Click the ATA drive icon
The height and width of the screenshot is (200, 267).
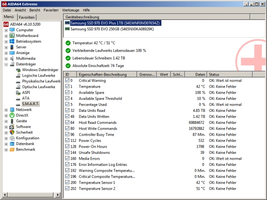pyautogui.click(x=18, y=99)
